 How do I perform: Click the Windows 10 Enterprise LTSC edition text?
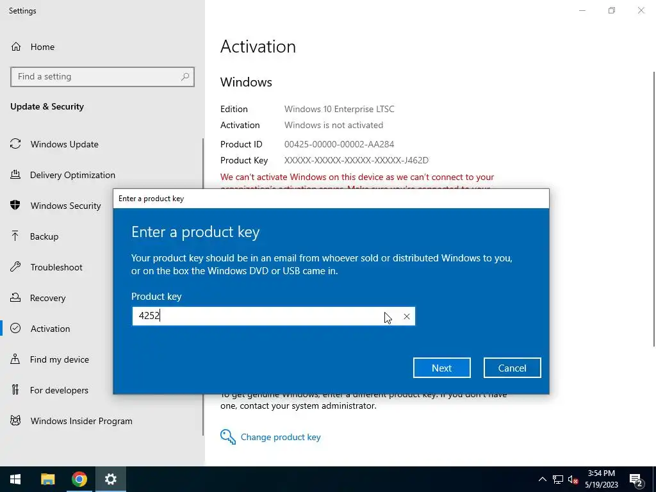pos(340,109)
